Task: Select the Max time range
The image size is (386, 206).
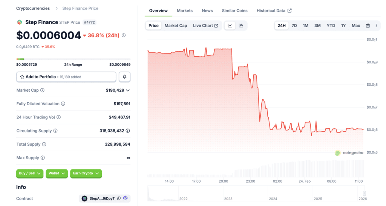Action: tap(356, 26)
